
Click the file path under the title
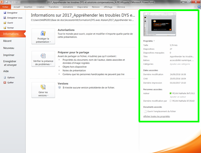pyautogui.click(x=82, y=20)
